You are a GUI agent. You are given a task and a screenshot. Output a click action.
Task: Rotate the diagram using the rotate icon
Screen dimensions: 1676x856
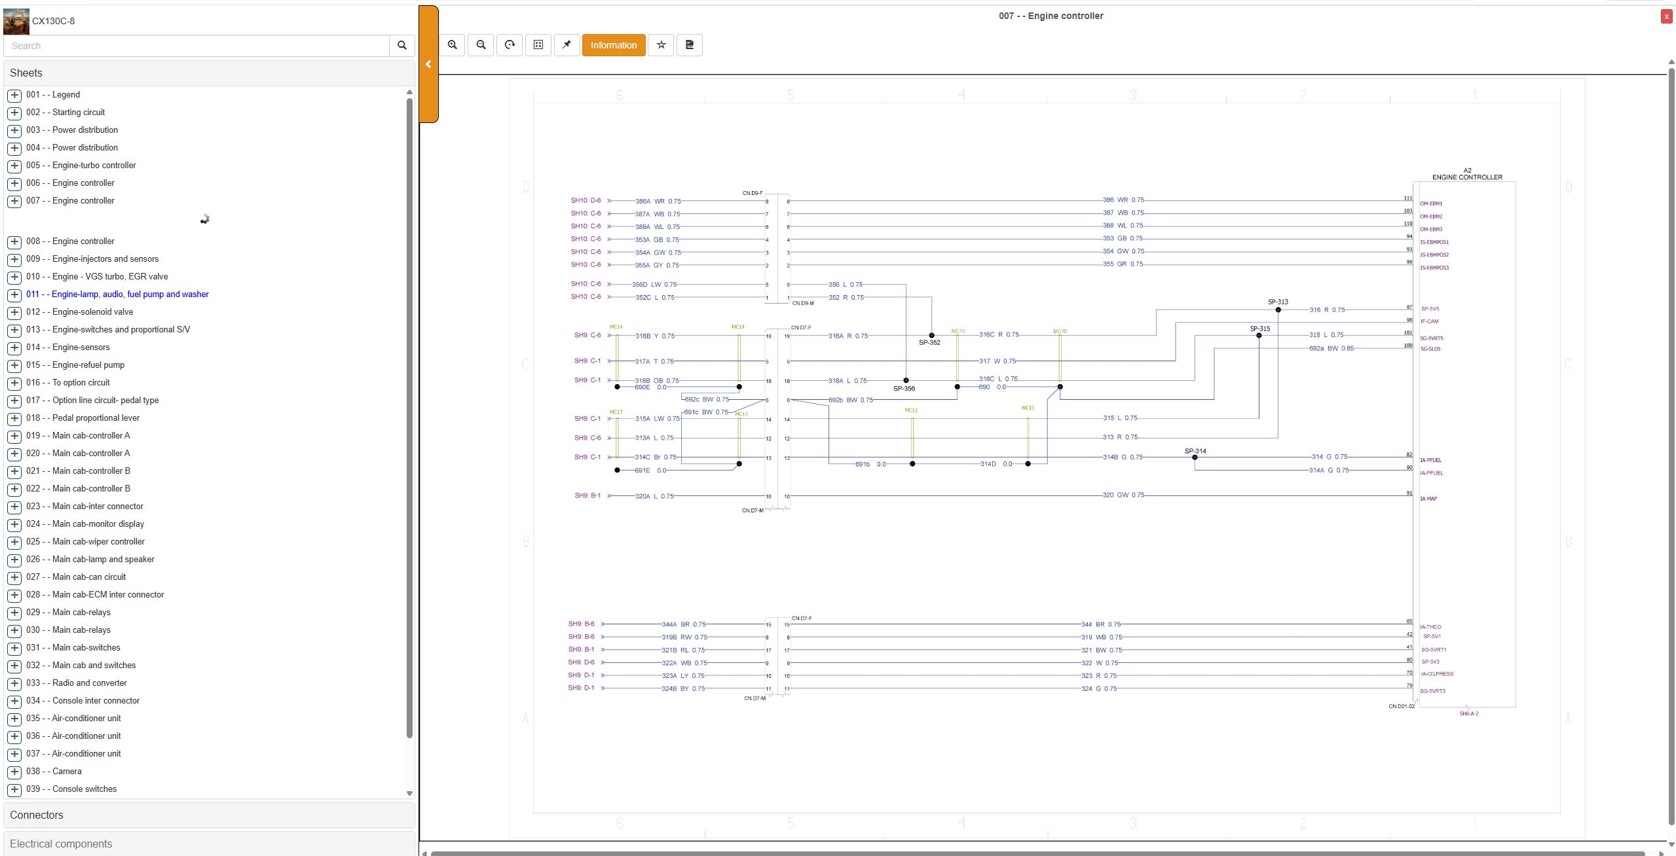point(510,45)
